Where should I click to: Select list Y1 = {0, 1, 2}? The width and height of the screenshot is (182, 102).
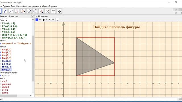(x=9, y=29)
